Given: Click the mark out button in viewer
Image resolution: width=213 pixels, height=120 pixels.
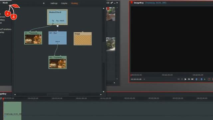Looking at the screenshot, I should (202, 79).
